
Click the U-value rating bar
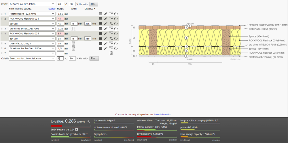(71, 126)
